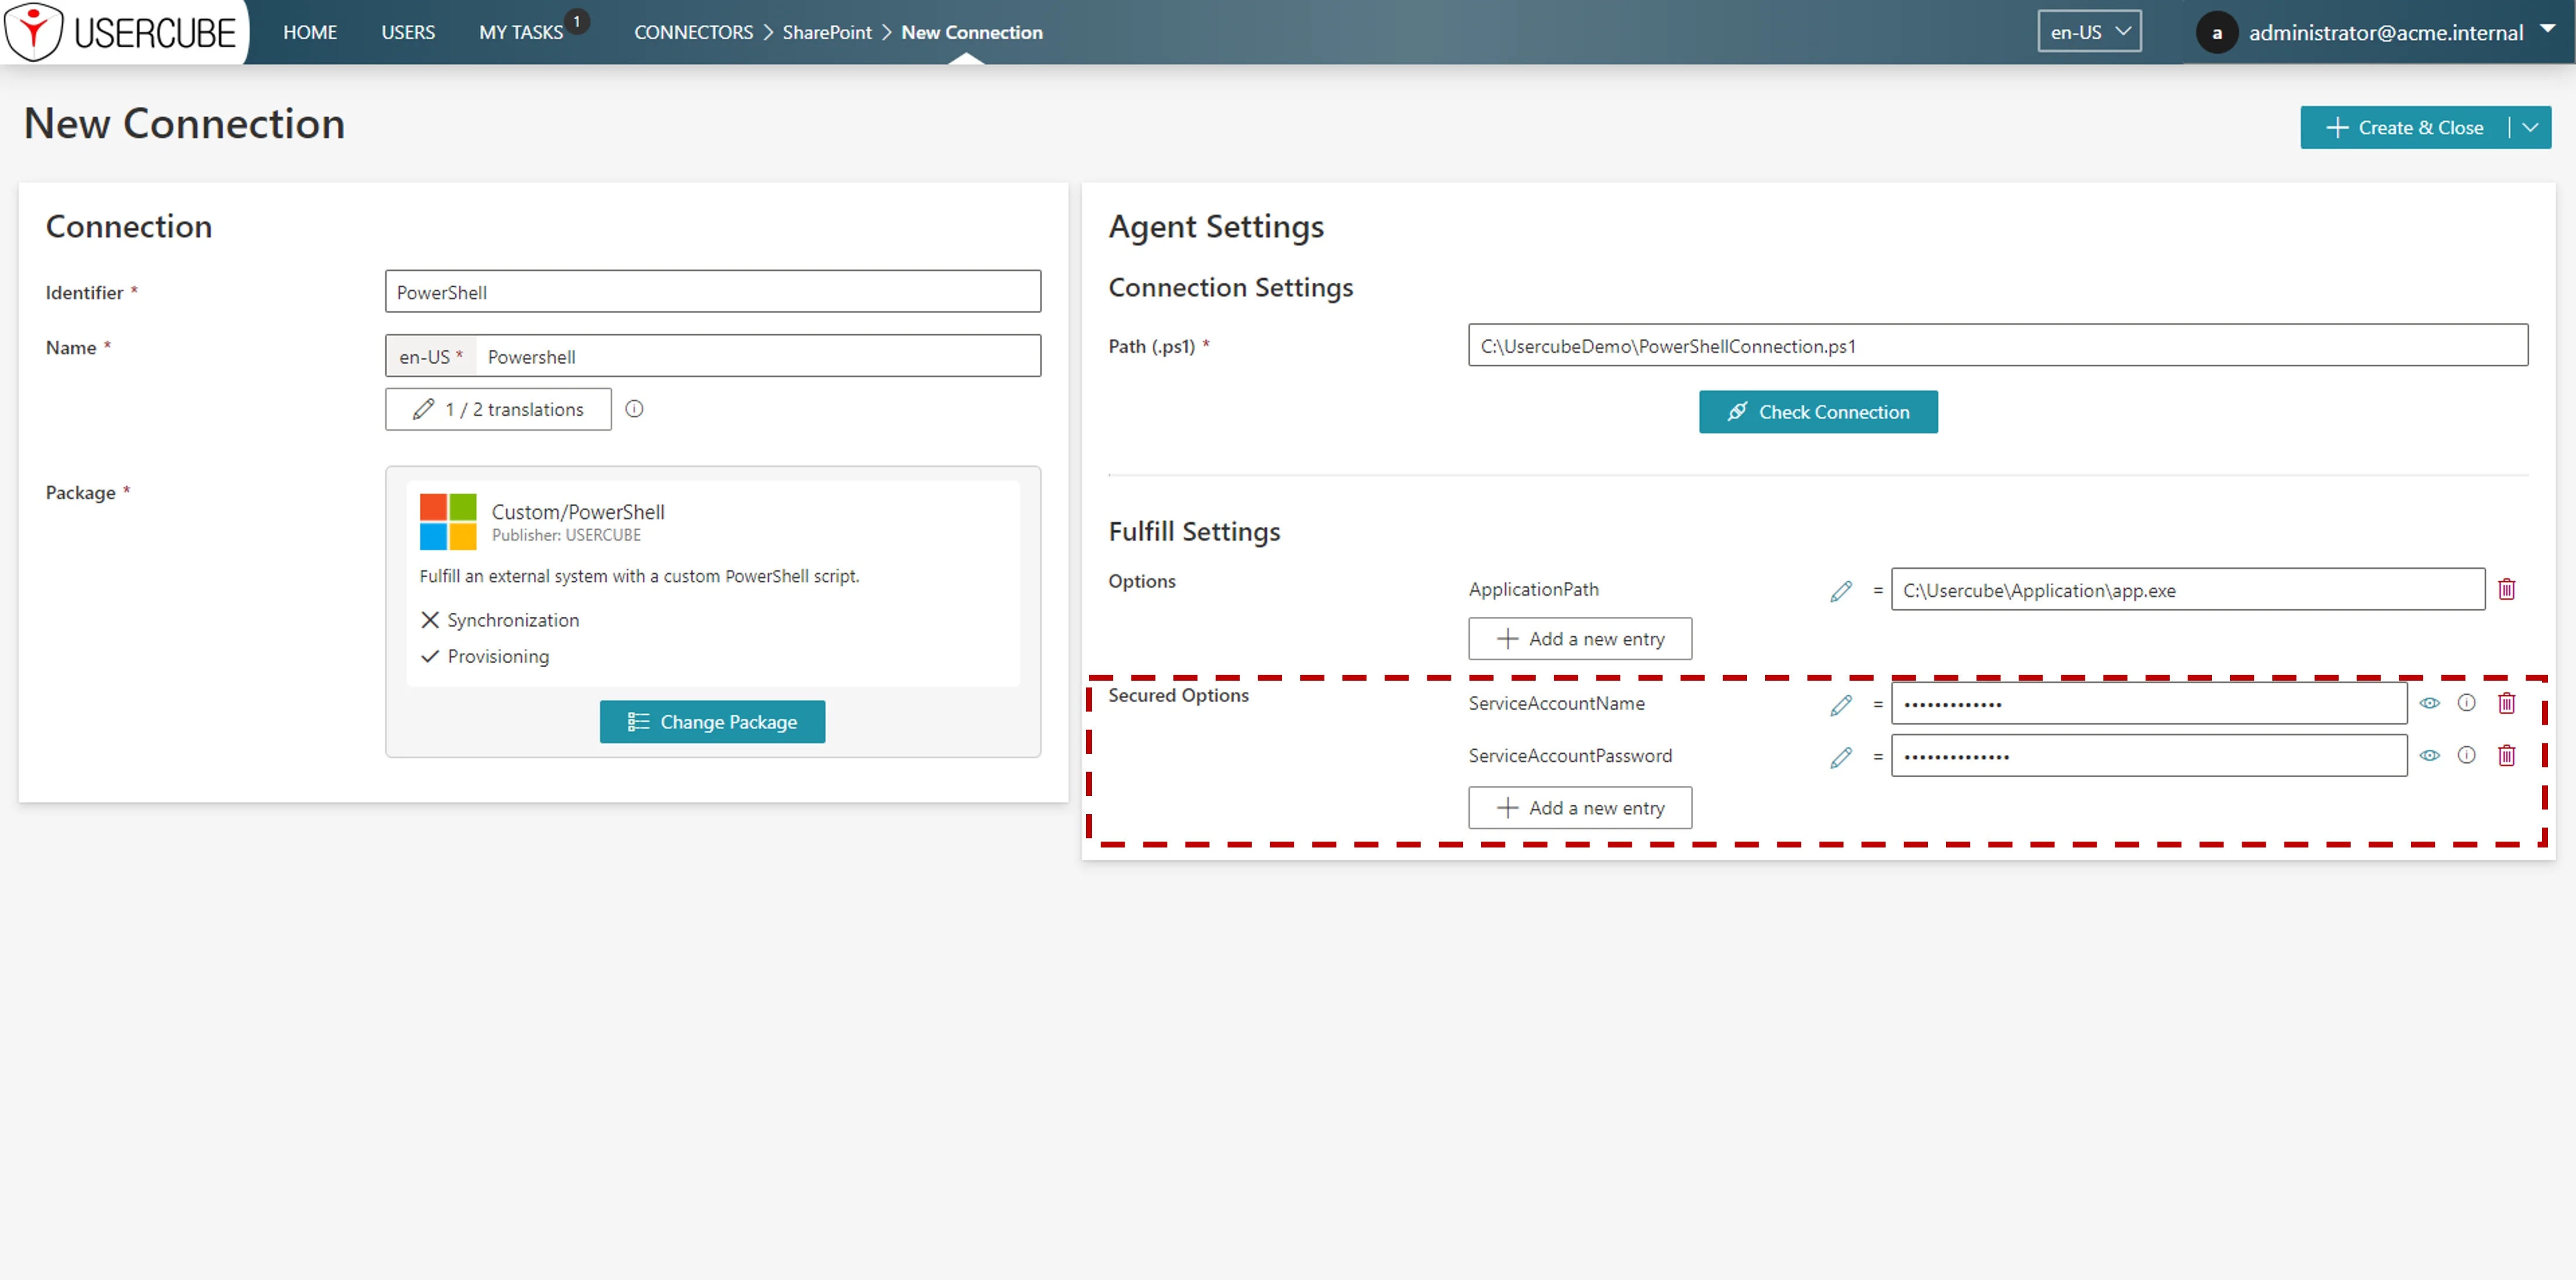Edit the ServiceAccountName key pencil
Viewport: 2576px width, 1280px height.
click(1841, 705)
